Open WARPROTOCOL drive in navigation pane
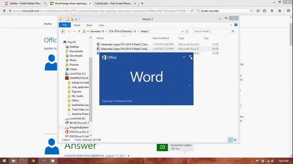The height and width of the screenshot is (164, 293). click(x=79, y=78)
